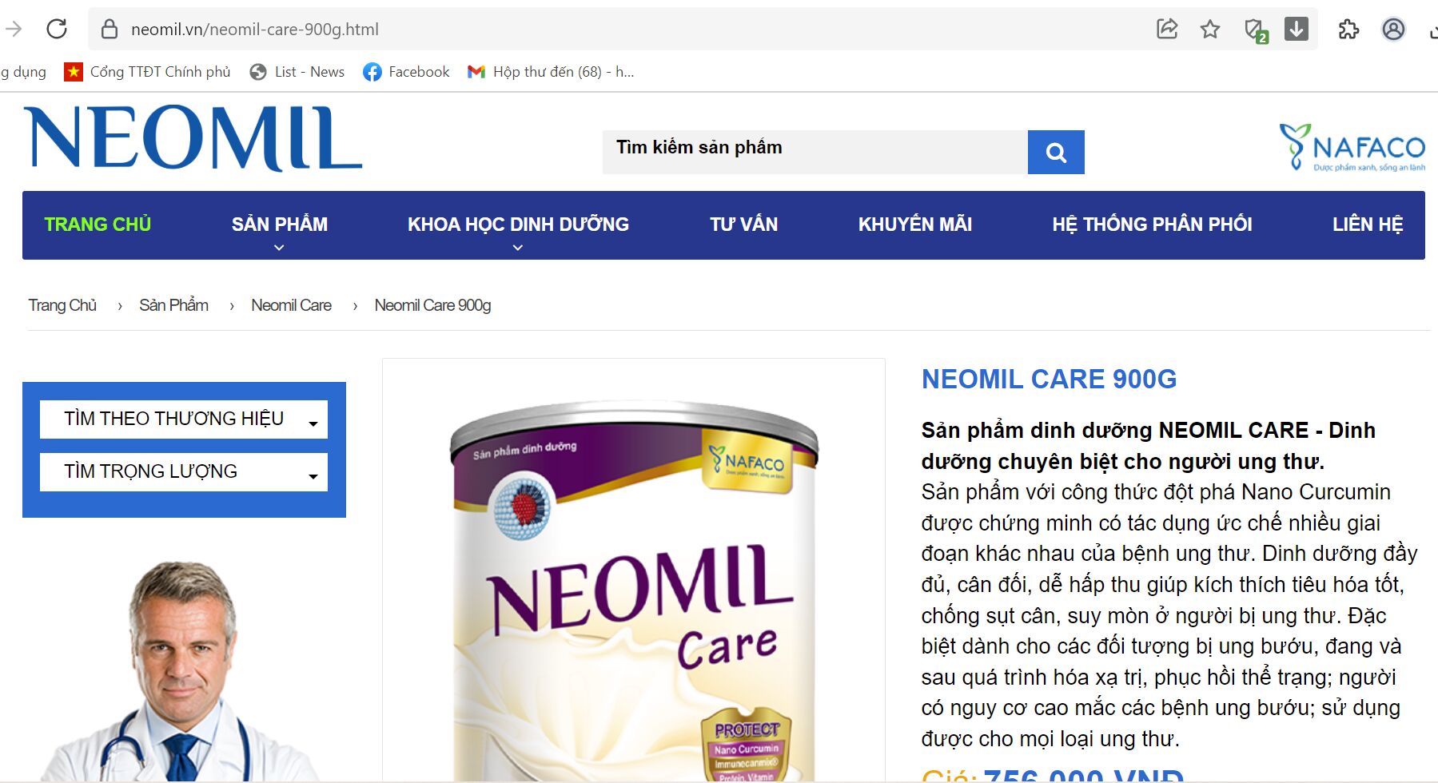Expand the chevron under KHOA HỌC DINH DƯỠNG
Image resolution: width=1438 pixels, height=783 pixels.
tap(518, 248)
